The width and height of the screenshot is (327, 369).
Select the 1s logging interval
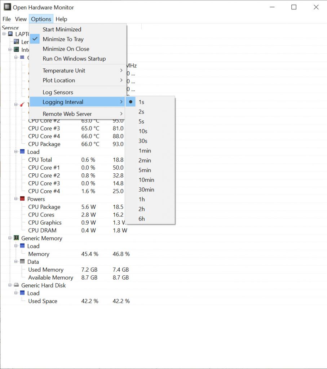point(150,102)
